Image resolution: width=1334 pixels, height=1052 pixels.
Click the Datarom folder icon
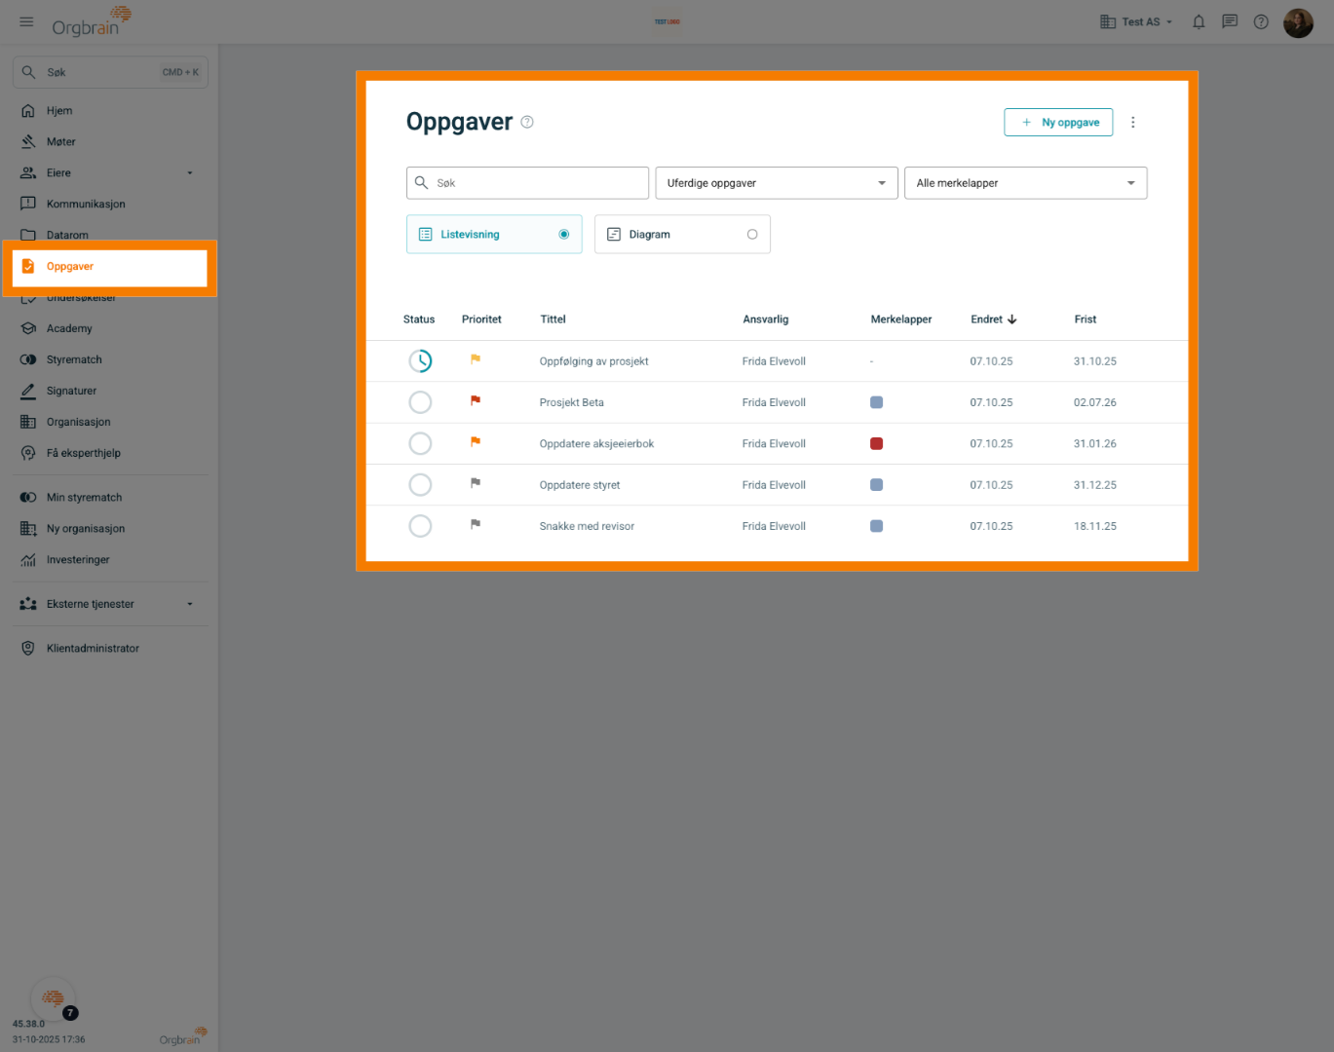[x=28, y=235]
